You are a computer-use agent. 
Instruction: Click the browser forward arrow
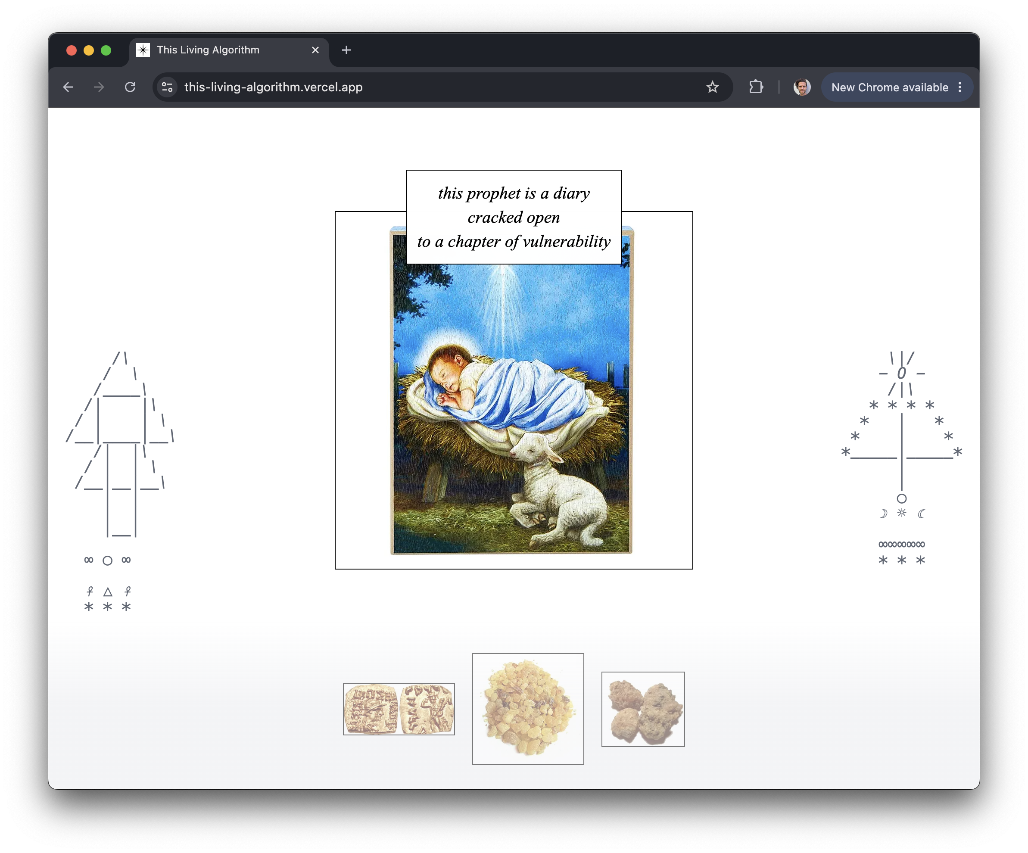pyautogui.click(x=99, y=87)
